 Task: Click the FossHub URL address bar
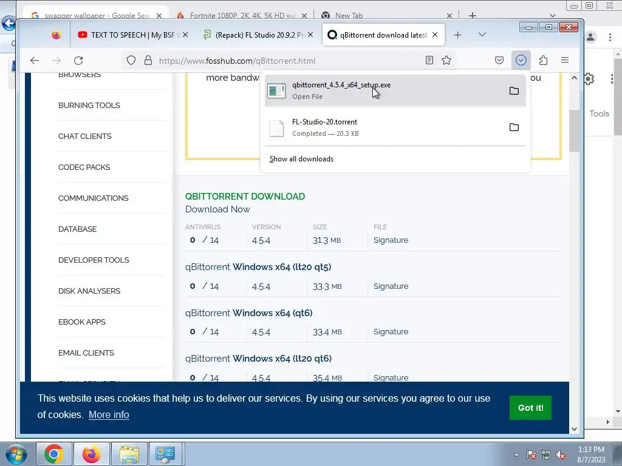(287, 61)
